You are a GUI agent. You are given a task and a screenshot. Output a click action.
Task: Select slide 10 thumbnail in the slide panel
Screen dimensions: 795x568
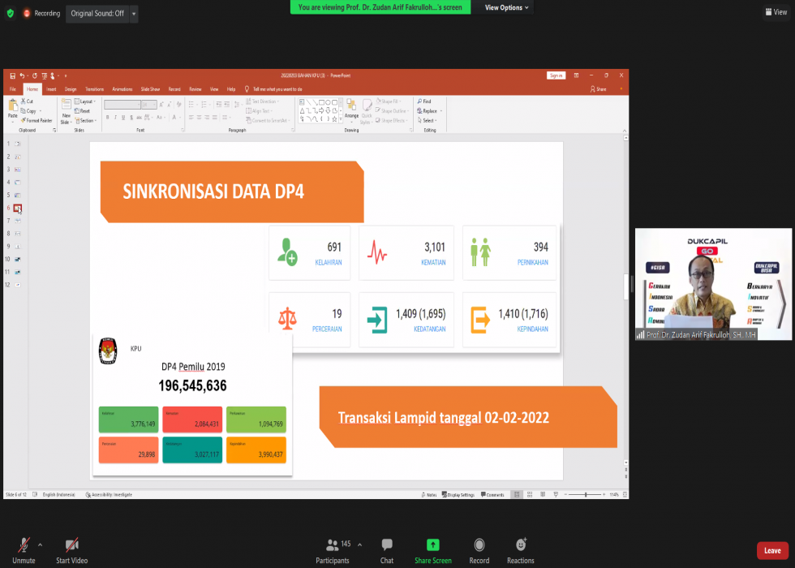coord(18,259)
